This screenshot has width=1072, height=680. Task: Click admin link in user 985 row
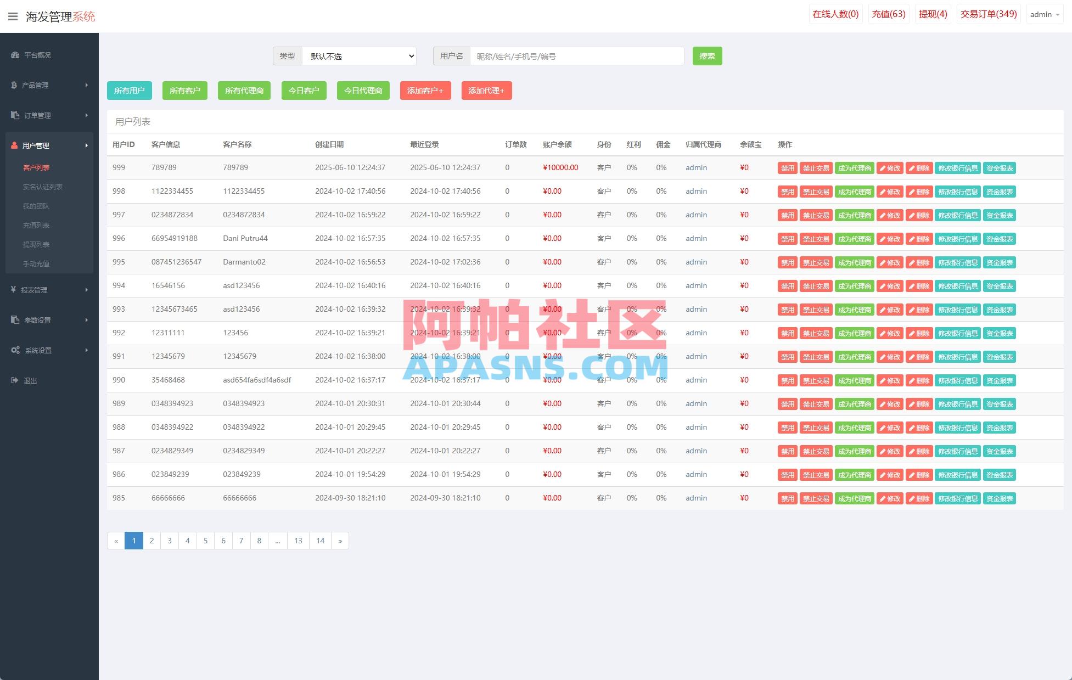pos(696,498)
